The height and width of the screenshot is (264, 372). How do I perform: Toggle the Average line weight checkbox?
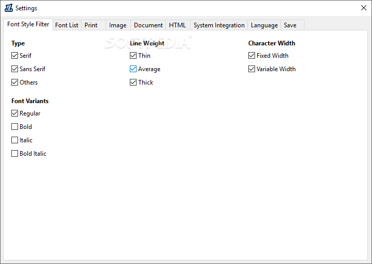click(x=133, y=69)
